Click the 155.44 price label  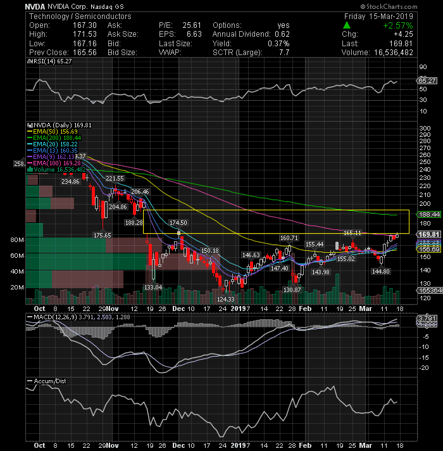315,245
